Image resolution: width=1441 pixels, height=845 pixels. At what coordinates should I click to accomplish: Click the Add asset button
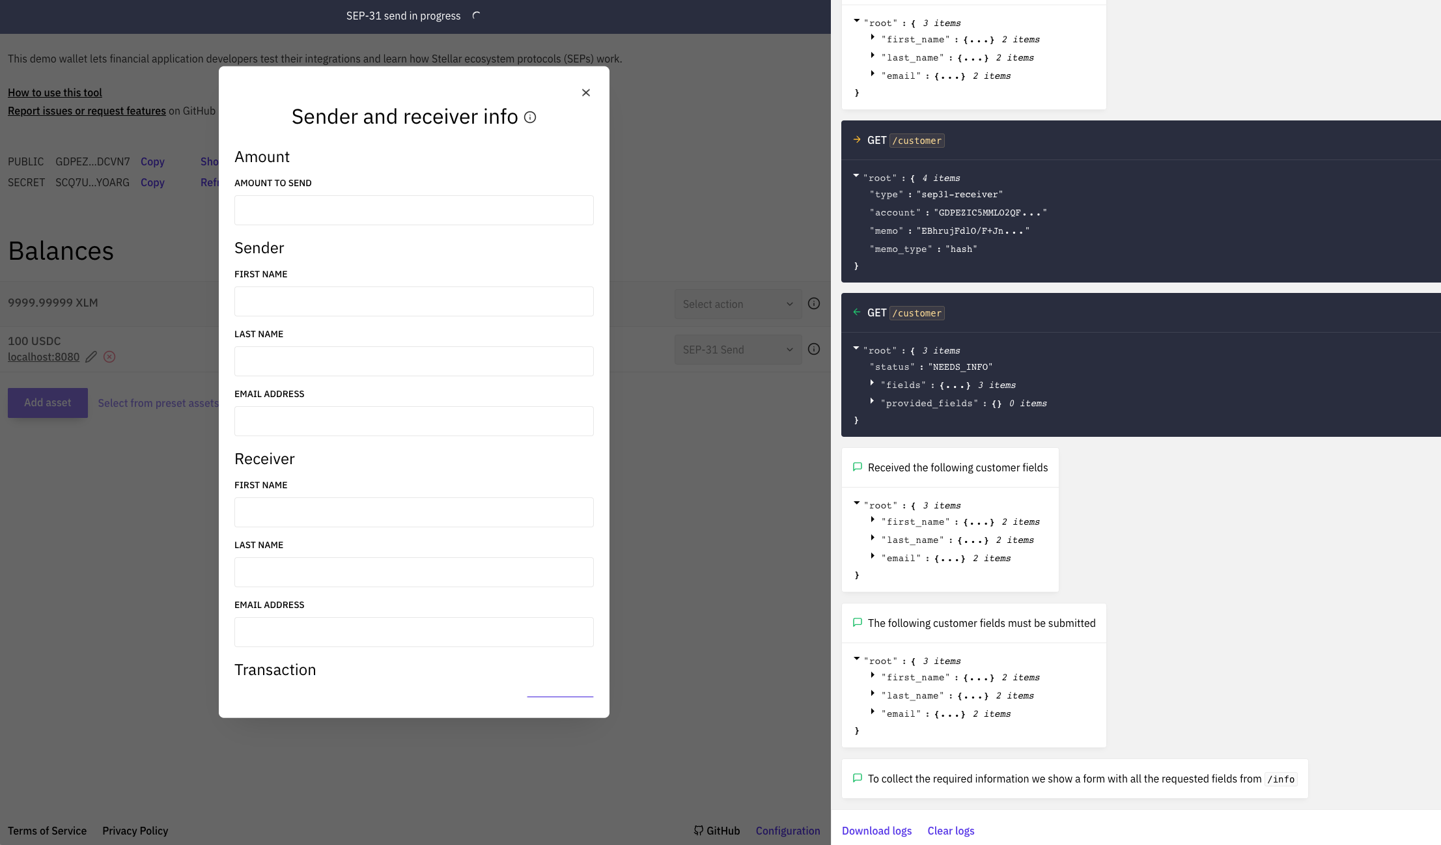48,402
